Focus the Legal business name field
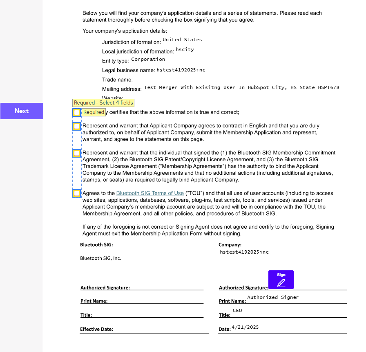Viewport: 366px width, 352px height. (181, 70)
